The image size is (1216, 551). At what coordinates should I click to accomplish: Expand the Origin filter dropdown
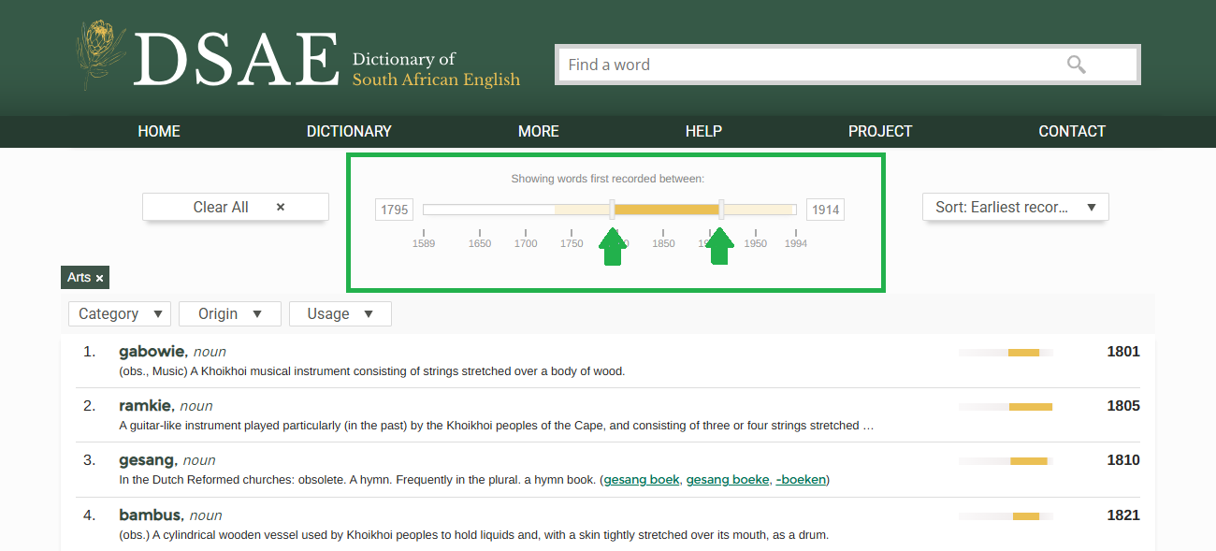pos(229,313)
